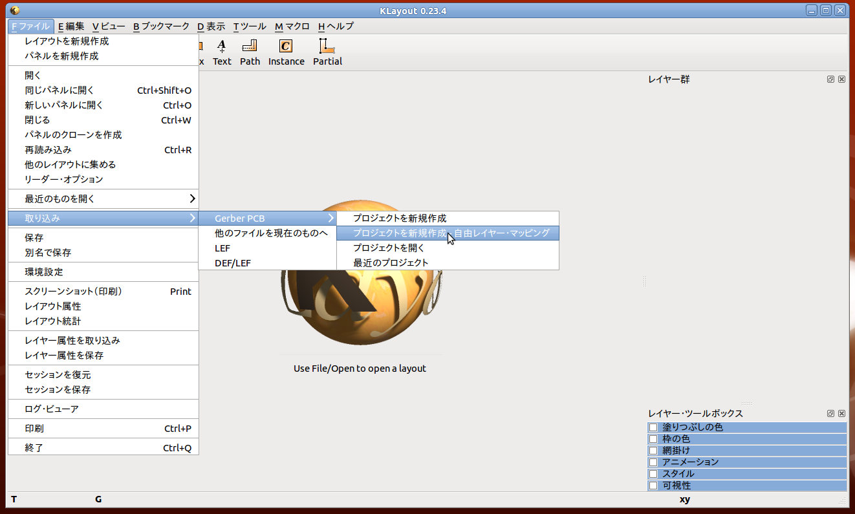Viewport: 855px width, 514px height.
Task: Select the Path tool in the toolbar
Action: click(x=250, y=50)
